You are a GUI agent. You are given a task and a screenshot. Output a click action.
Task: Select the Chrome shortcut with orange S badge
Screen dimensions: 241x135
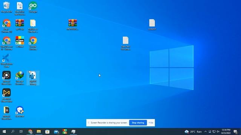point(6,26)
